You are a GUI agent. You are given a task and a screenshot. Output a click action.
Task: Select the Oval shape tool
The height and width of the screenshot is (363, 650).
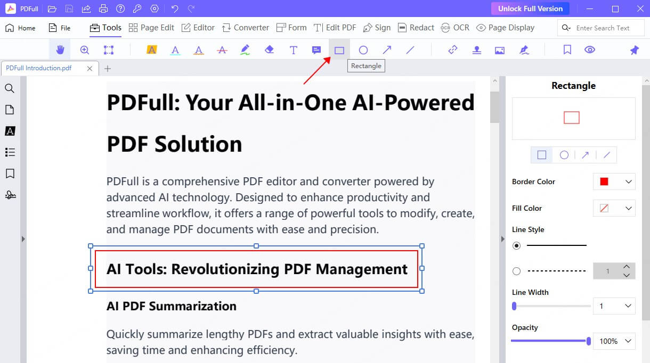point(363,49)
